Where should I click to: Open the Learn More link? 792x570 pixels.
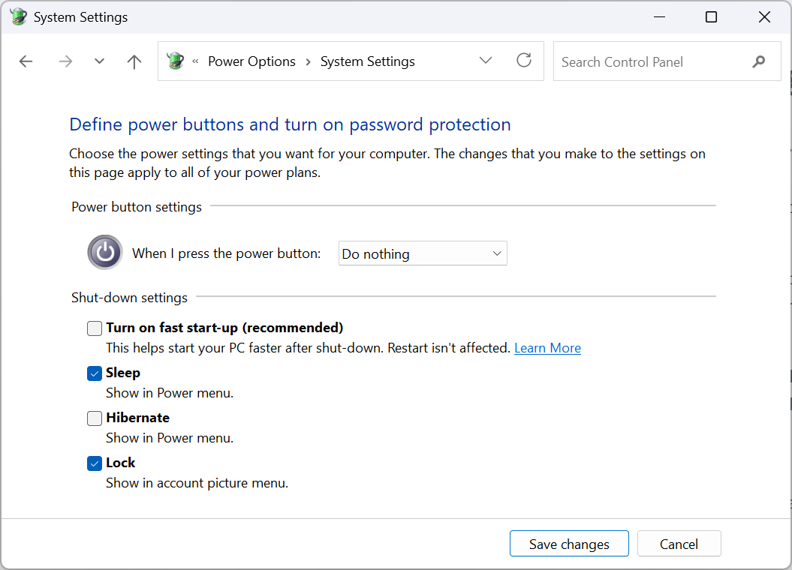[x=547, y=348]
